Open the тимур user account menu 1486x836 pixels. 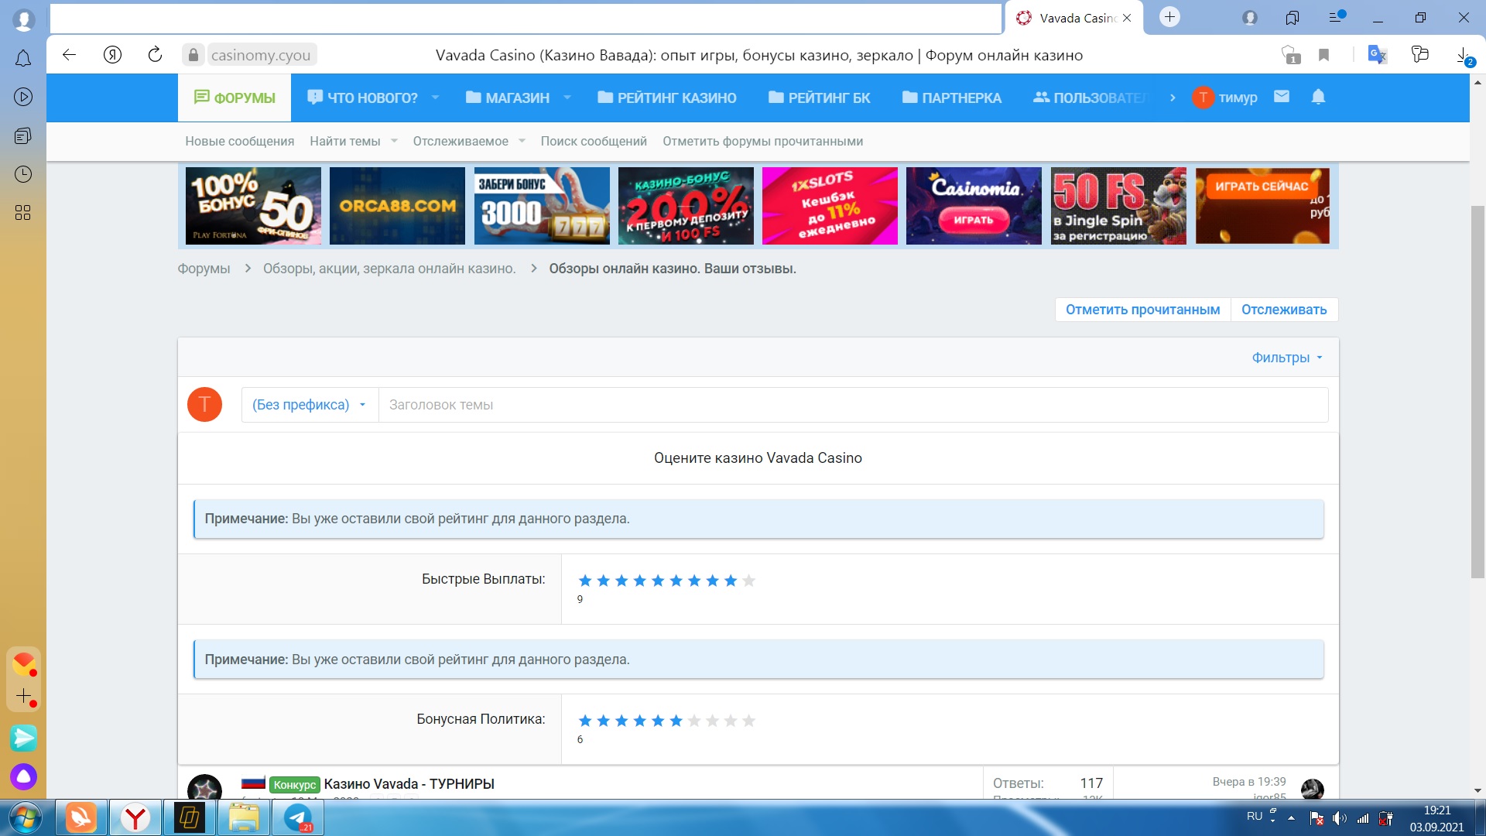pyautogui.click(x=1225, y=98)
